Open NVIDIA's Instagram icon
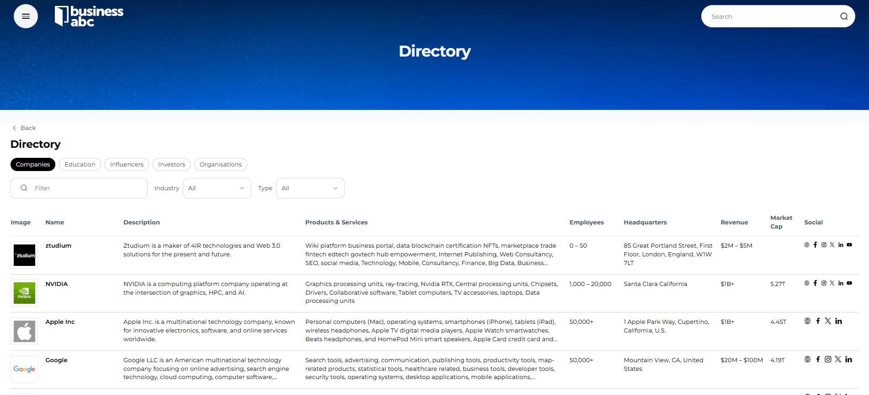869x395 pixels. coord(824,283)
